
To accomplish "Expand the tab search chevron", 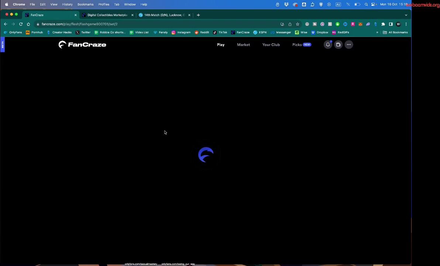I will tap(406, 15).
